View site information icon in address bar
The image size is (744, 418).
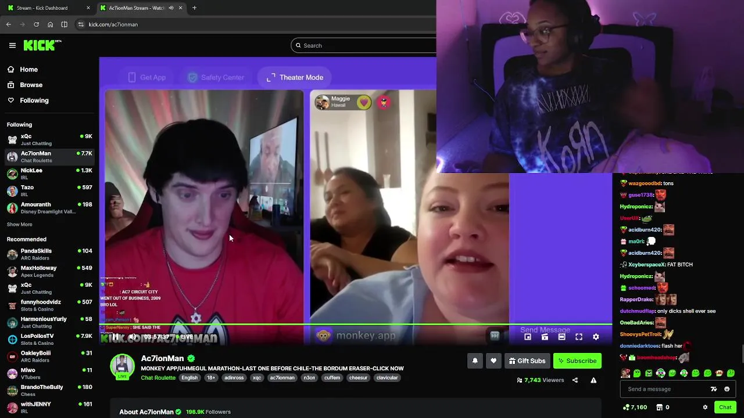tap(81, 24)
